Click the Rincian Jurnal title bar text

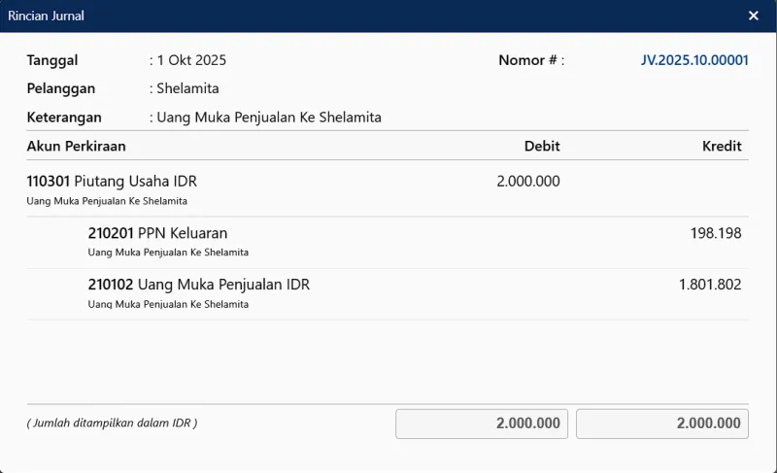[x=47, y=16]
